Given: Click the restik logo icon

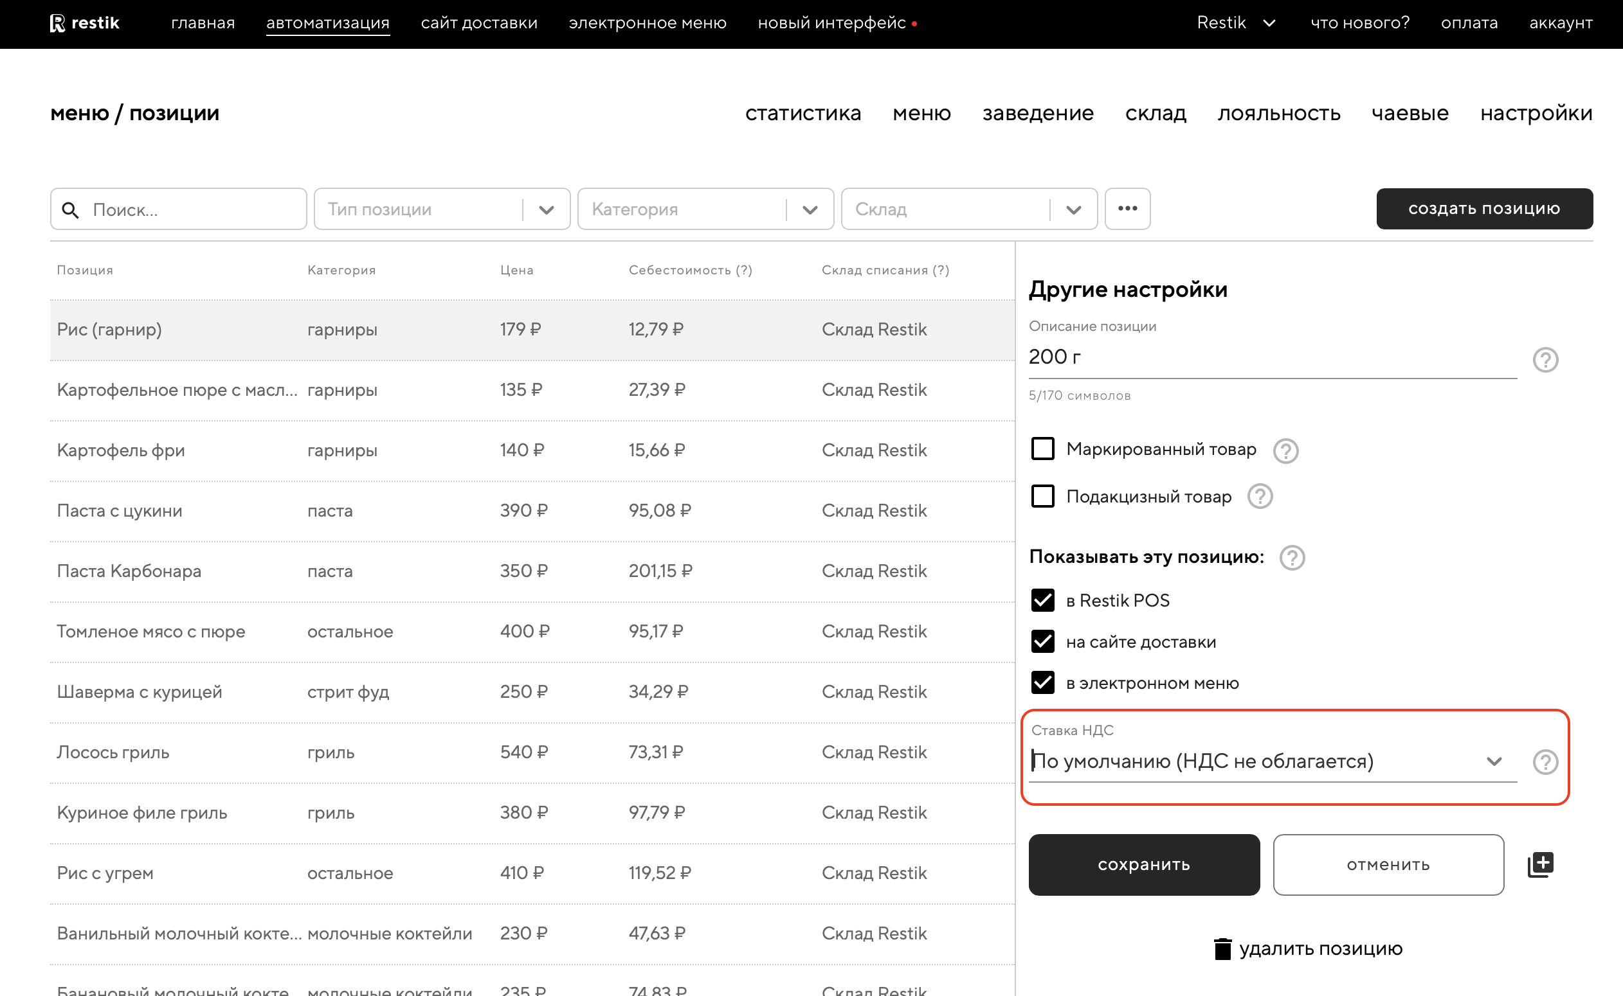Looking at the screenshot, I should [58, 24].
